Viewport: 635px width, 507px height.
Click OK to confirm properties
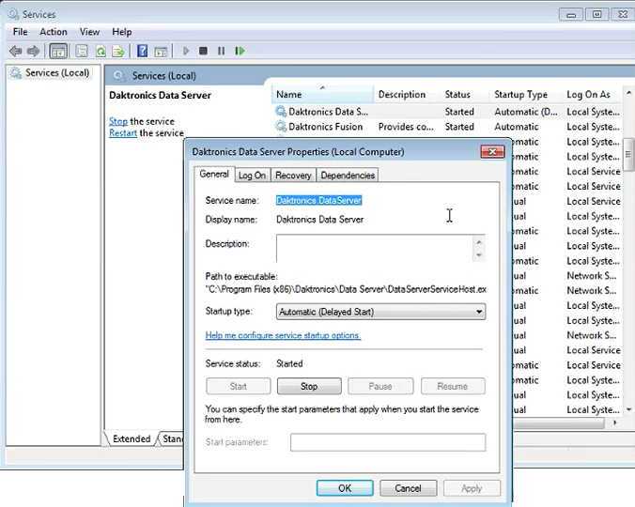pos(345,488)
